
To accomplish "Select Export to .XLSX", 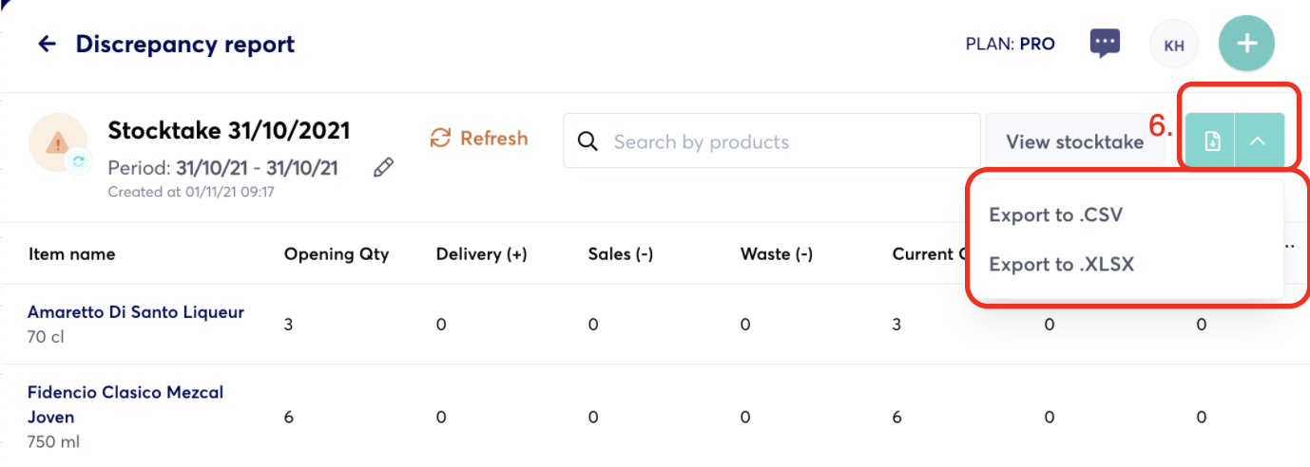I will (1061, 264).
